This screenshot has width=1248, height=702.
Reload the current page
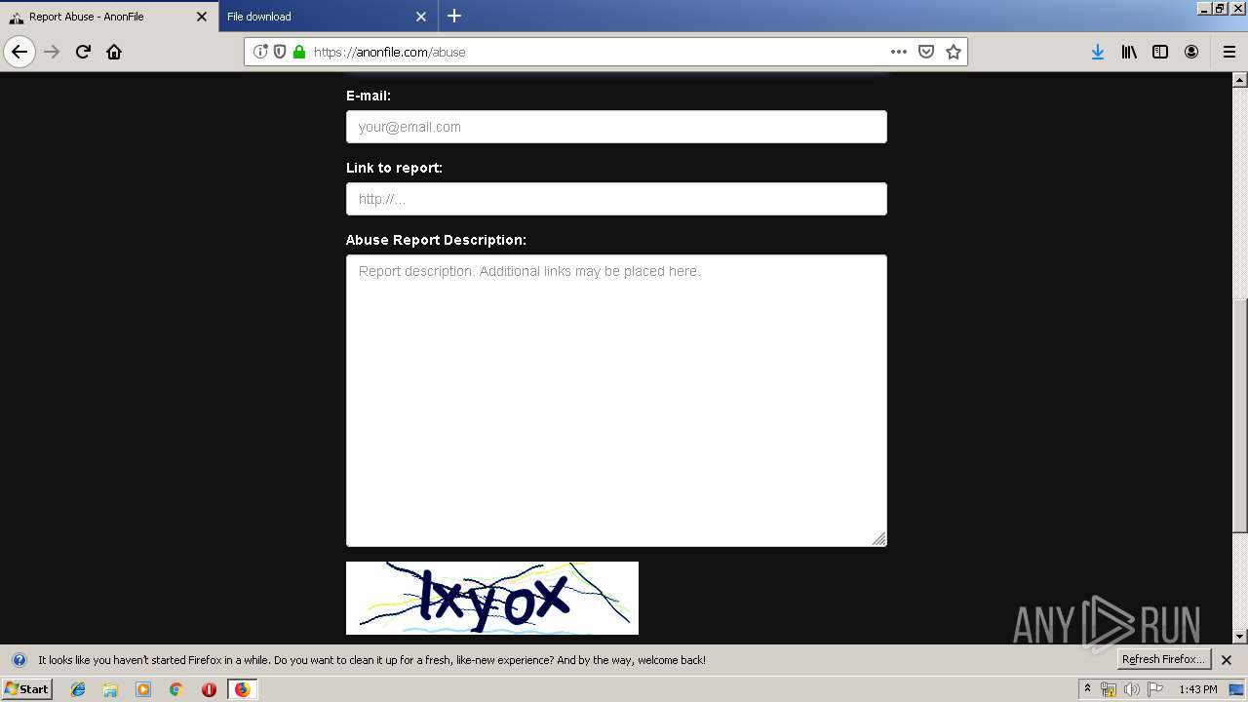coord(83,52)
